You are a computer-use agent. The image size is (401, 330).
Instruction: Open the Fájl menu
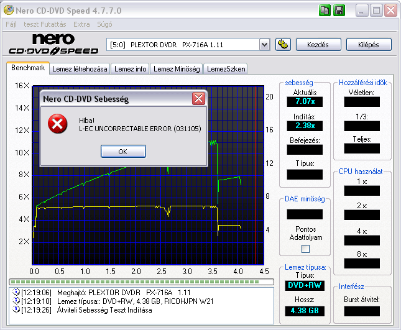(x=11, y=24)
